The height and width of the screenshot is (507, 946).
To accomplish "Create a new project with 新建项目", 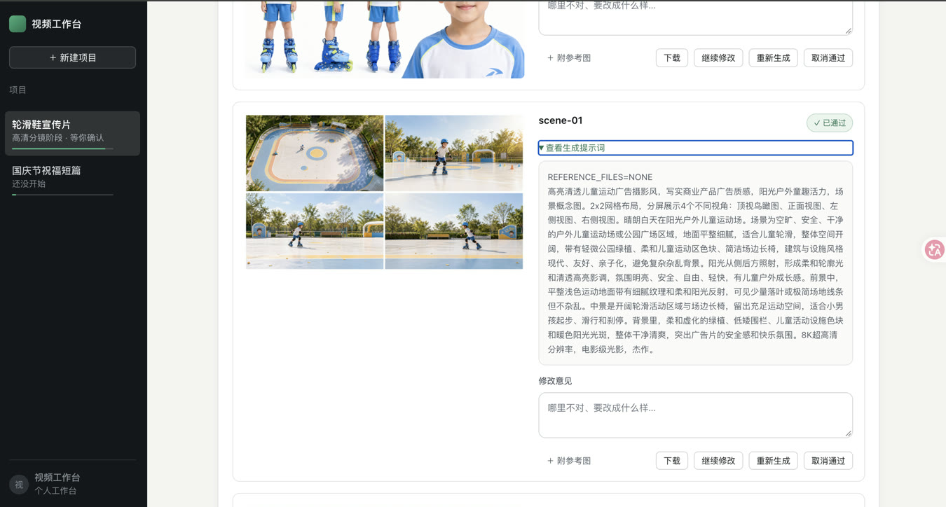I will click(72, 57).
